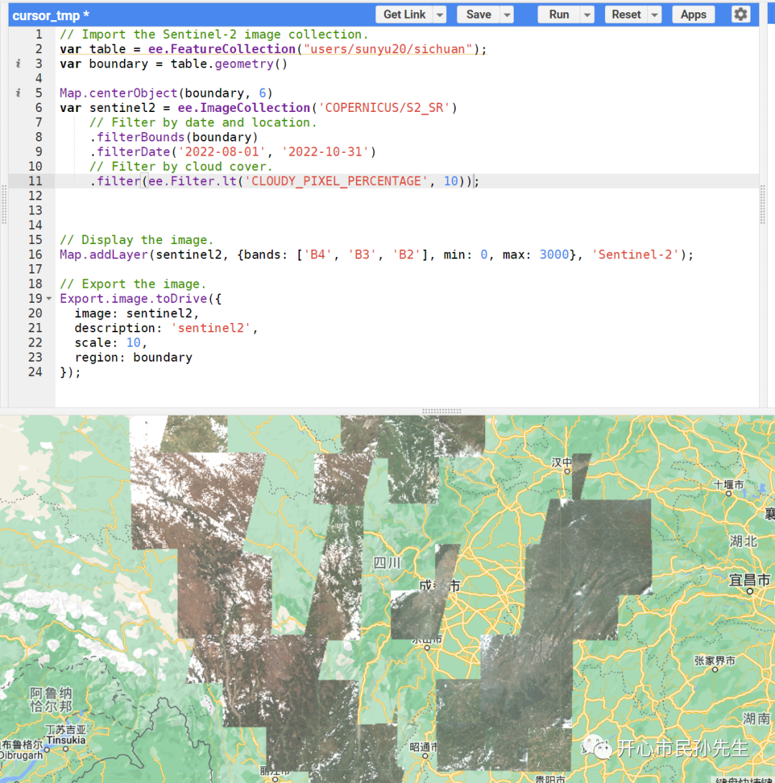The width and height of the screenshot is (775, 783).
Task: Select the 汉中 city marker on map
Action: [x=567, y=471]
